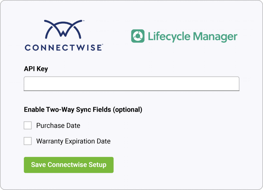
Task: Click the CONNECTWISE text logo
Action: [63, 47]
